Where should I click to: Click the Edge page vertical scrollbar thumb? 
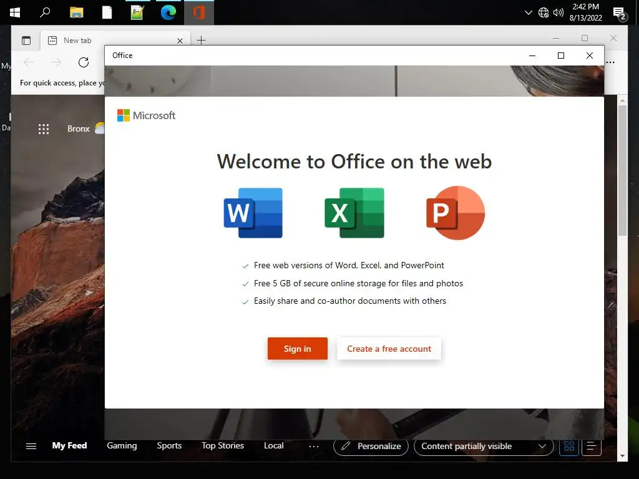point(622,170)
